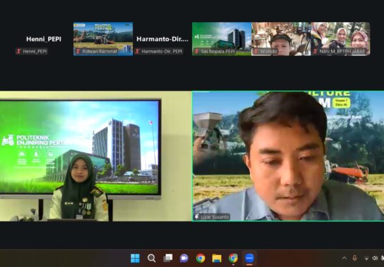Image resolution: width=384 pixels, height=267 pixels.
Task: Click the 'Nani M_BPTPH JABAR' name label
Action: click(x=342, y=51)
